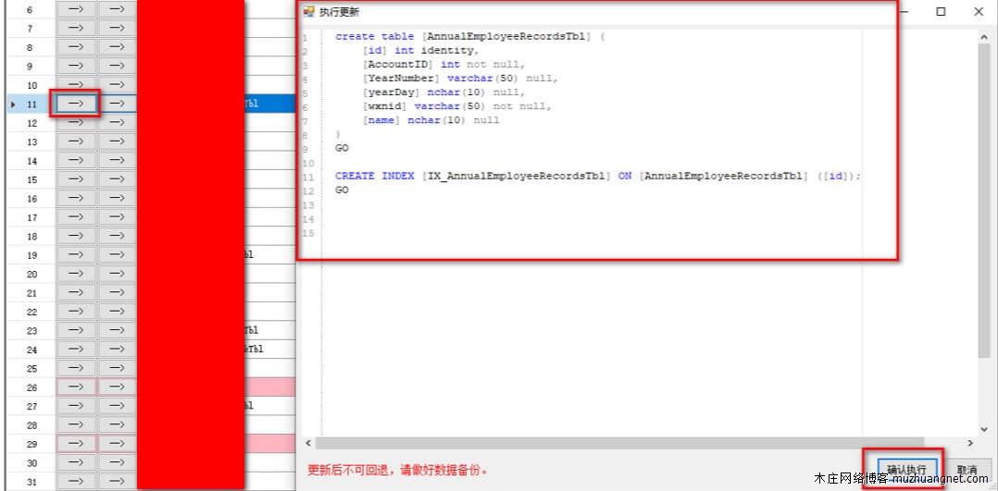Click the '[YearNumber] varchar(50) null,' line

460,79
